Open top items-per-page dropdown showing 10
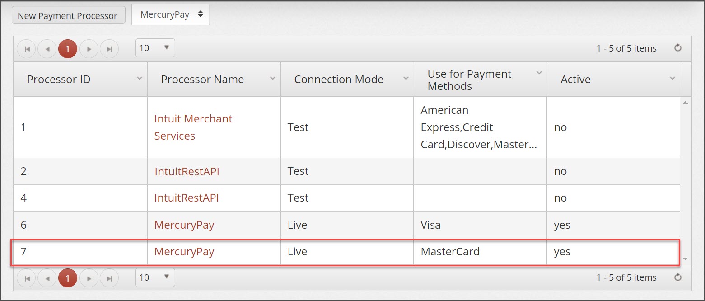Viewport: 705px width, 301px height. click(x=155, y=48)
